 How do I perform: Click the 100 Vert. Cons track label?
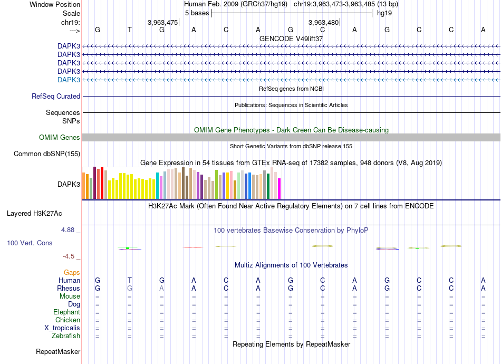pos(30,243)
